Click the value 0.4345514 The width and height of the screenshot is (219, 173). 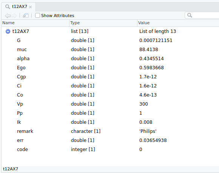tap(151, 59)
